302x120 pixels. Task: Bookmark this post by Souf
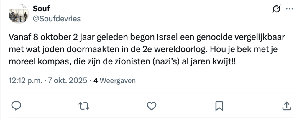tap(219, 106)
